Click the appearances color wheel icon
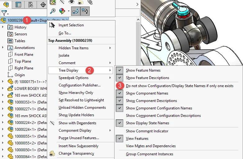This screenshot has height=159, width=243. coord(62,11)
